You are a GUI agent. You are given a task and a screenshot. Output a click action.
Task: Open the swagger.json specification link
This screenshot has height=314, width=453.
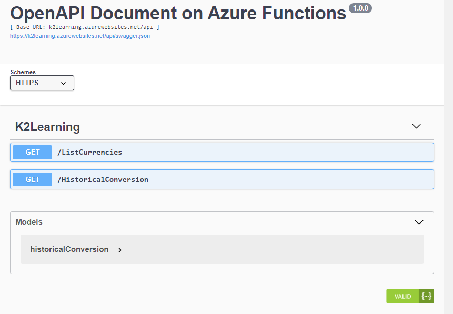pos(79,36)
